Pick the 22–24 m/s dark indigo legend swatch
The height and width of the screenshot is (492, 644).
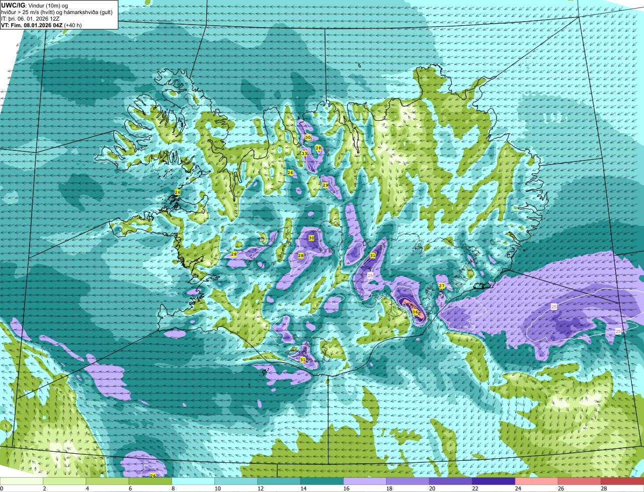(x=494, y=481)
